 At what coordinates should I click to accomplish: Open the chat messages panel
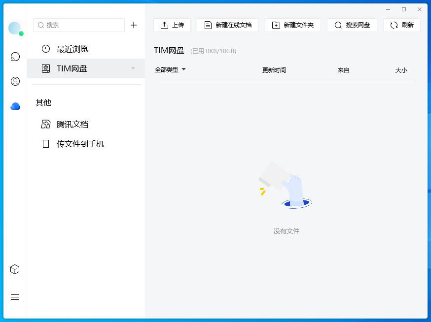coord(15,57)
